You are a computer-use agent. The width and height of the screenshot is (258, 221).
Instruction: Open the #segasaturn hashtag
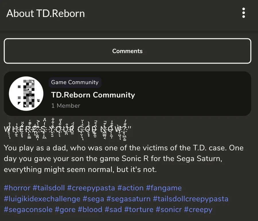(x=128, y=199)
